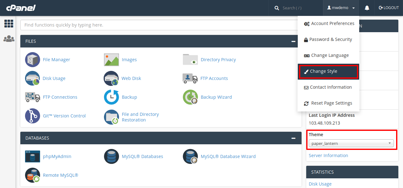Click the Last Login IP Address label
Image resolution: width=403 pixels, height=188 pixels.
coord(332,115)
